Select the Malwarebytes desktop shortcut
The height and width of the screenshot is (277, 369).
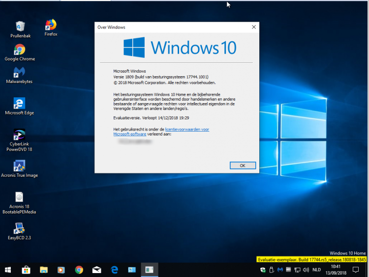[20, 73]
